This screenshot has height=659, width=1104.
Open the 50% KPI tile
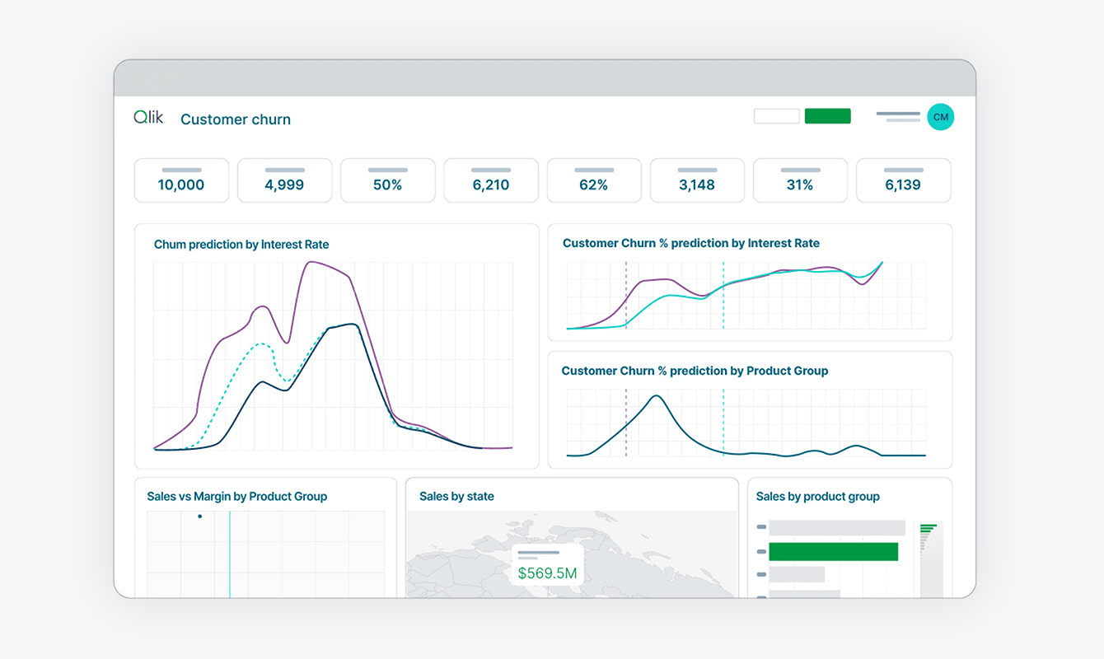[x=387, y=180]
